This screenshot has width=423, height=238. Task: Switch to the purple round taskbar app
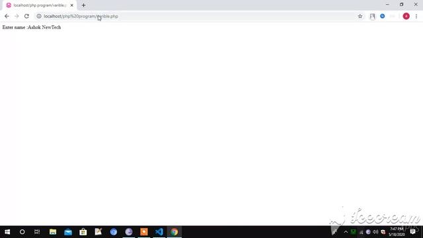129,232
